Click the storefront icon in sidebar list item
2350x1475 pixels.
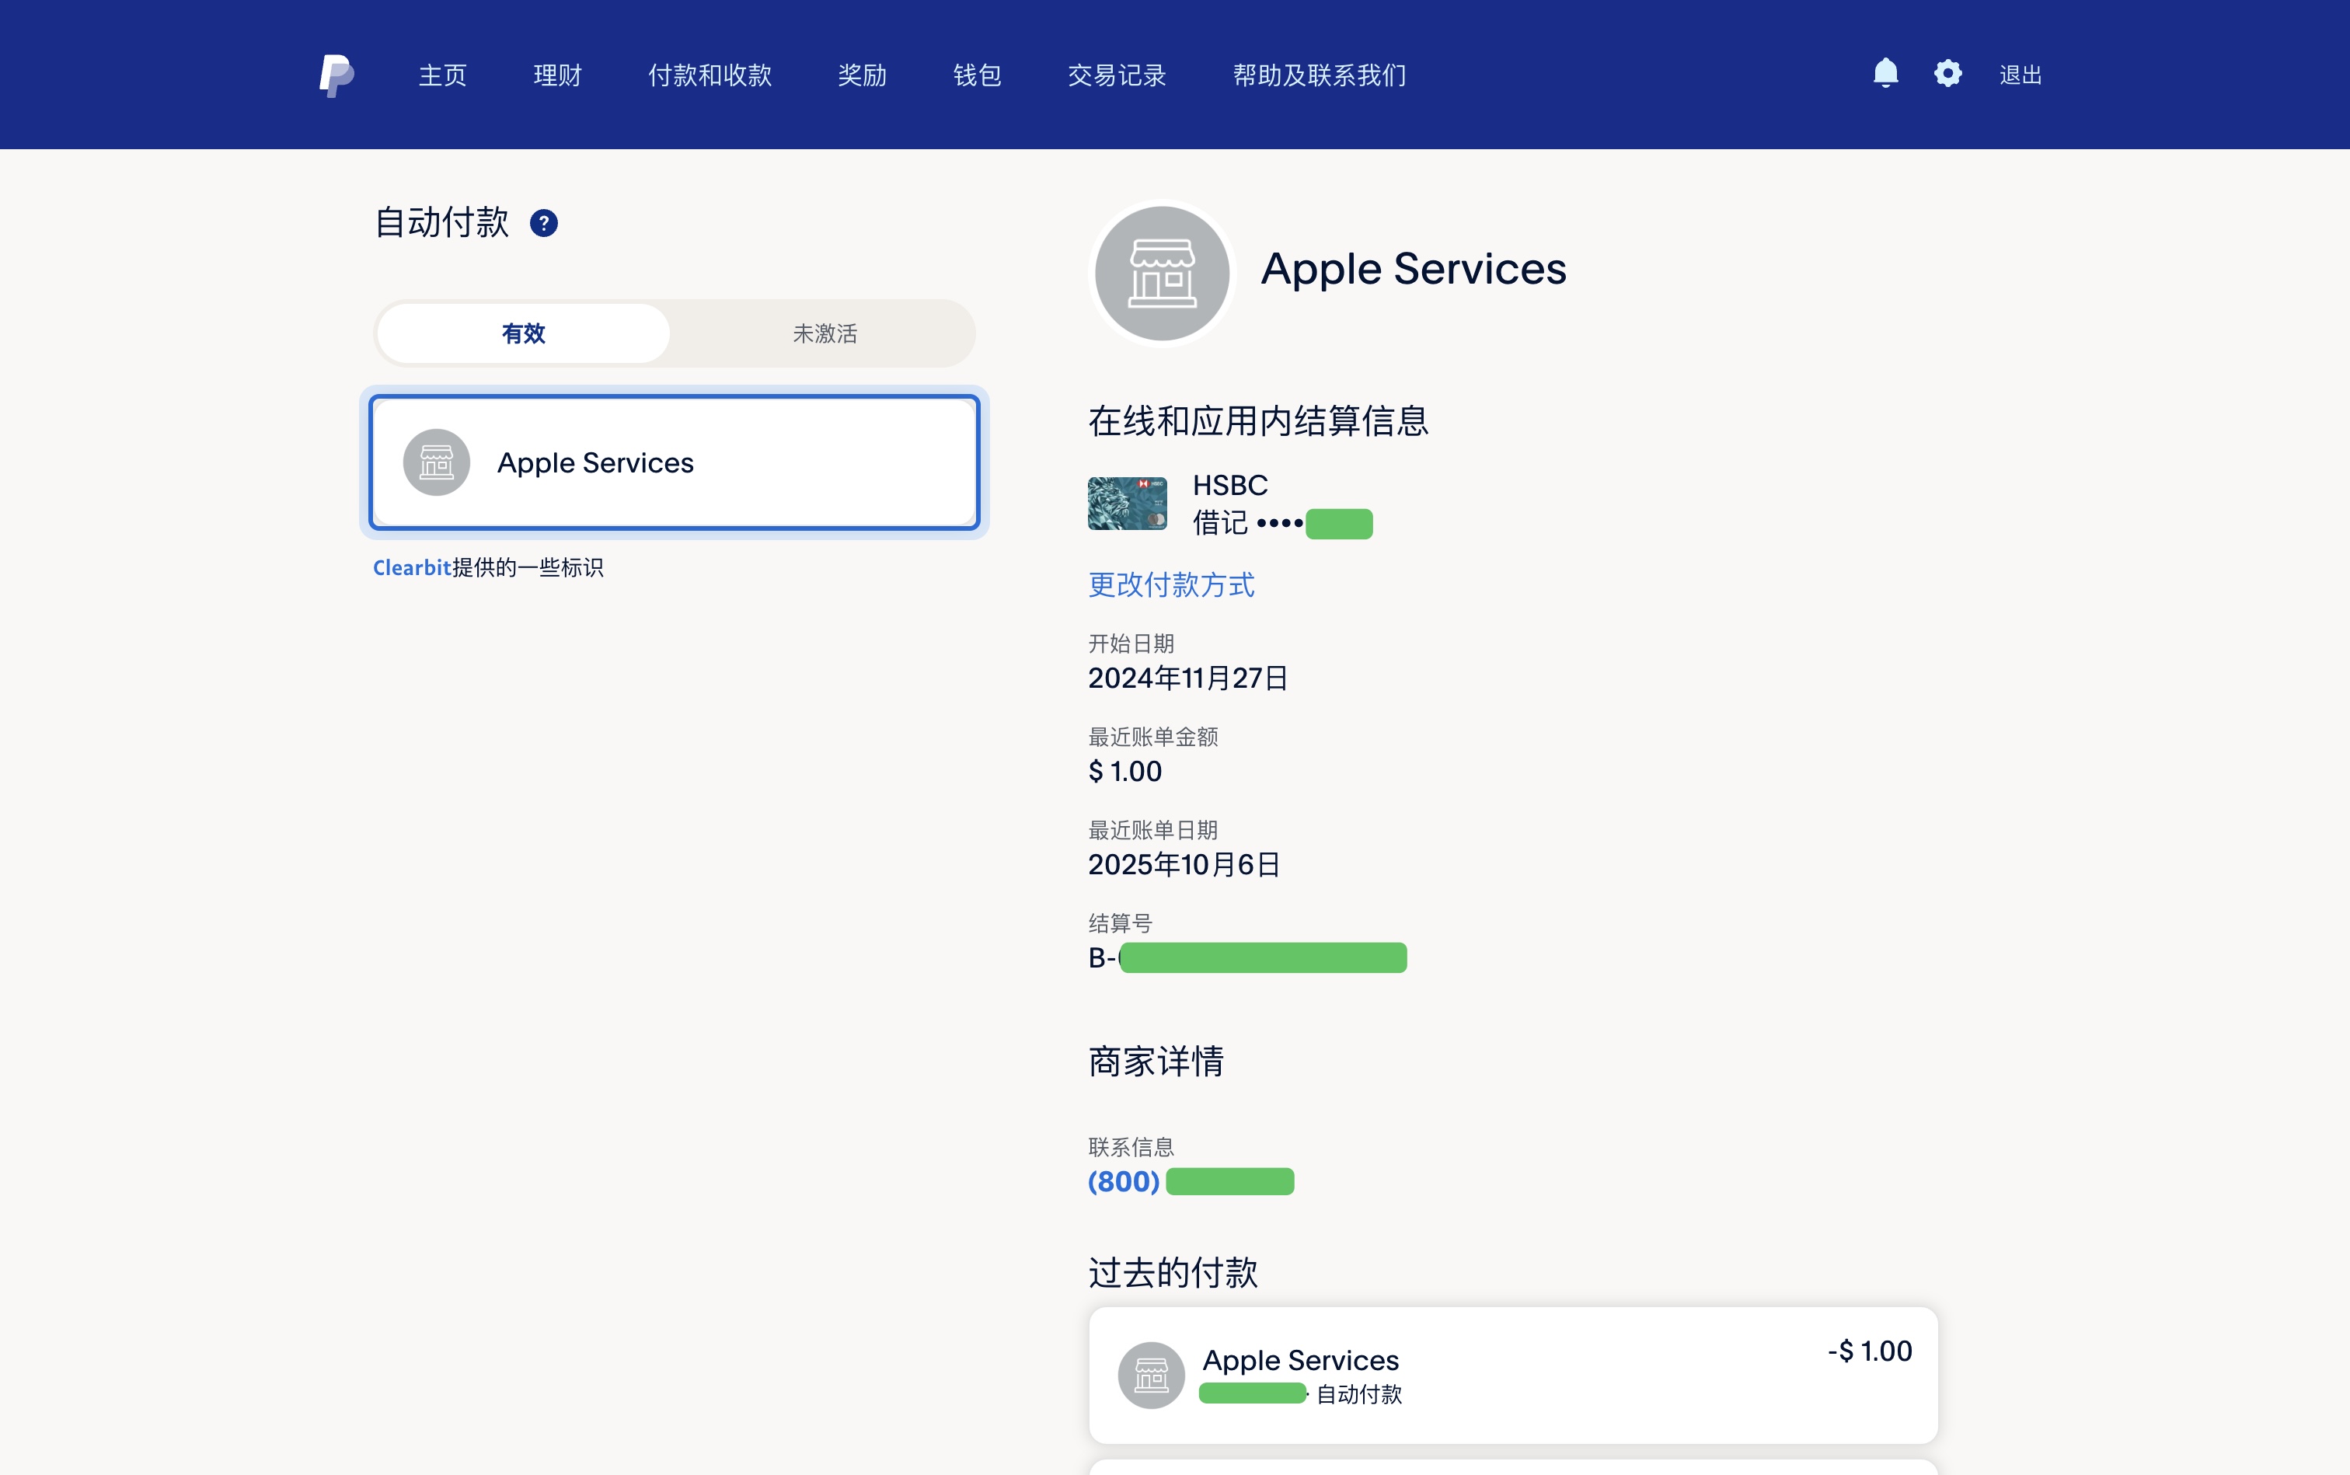[x=436, y=462]
